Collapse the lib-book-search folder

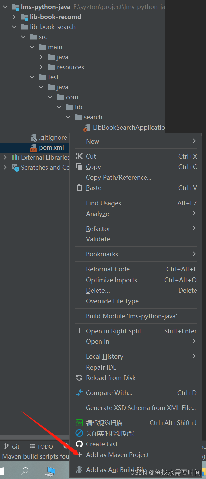[x=14, y=27]
